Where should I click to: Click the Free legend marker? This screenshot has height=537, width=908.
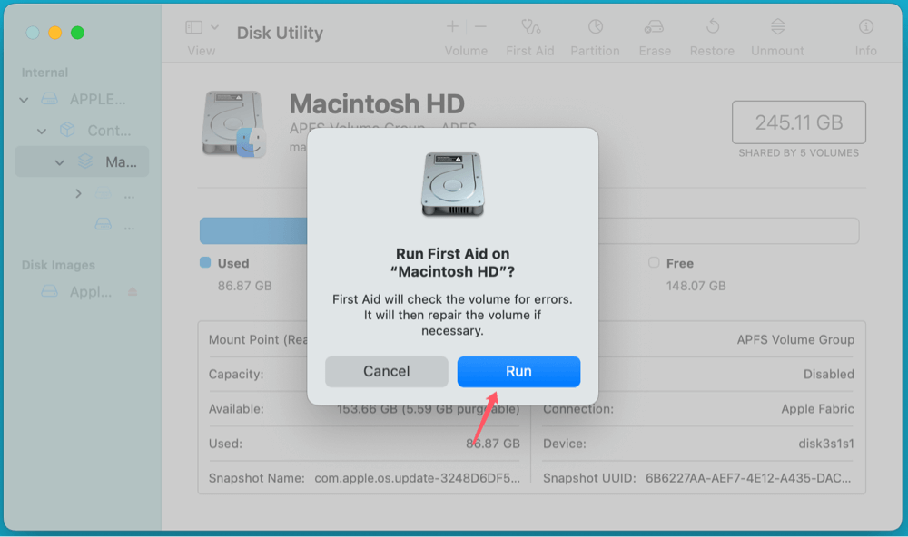[x=652, y=263]
